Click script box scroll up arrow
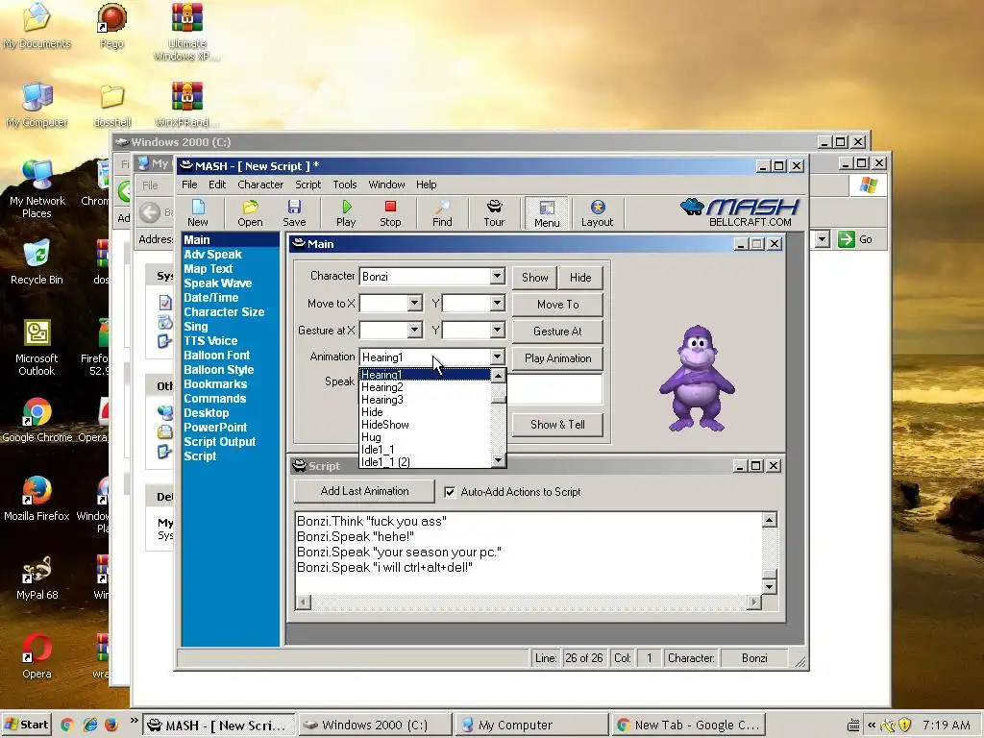Image resolution: width=984 pixels, height=738 pixels. [x=770, y=520]
